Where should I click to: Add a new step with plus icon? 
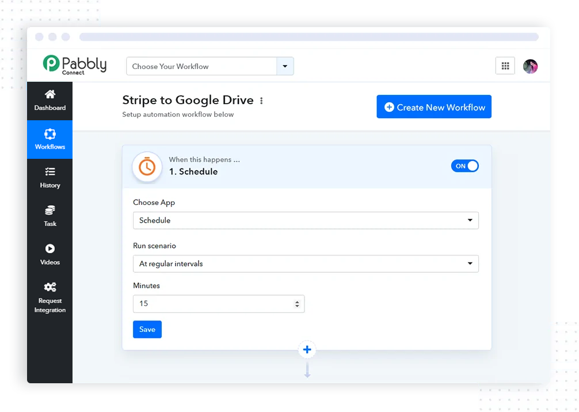click(x=307, y=350)
